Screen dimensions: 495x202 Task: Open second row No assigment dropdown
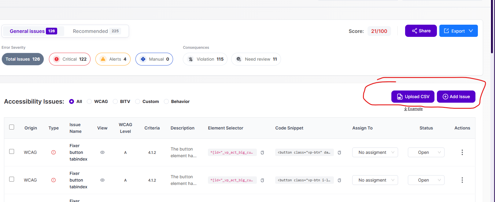tap(375, 180)
